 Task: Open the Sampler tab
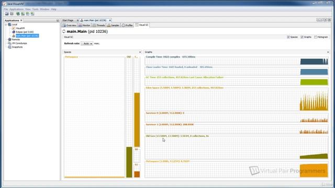click(x=113, y=25)
